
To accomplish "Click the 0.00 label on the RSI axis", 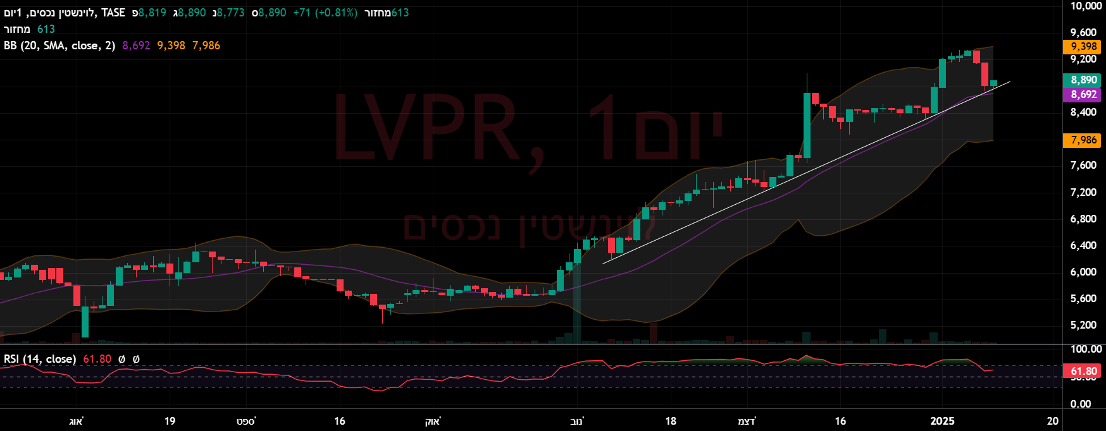I will tap(1081, 404).
